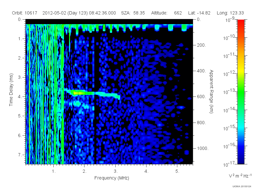Viewport: 257px width, 193px height.
Task: Click the SZA: 58.35 value
Action: [133, 13]
